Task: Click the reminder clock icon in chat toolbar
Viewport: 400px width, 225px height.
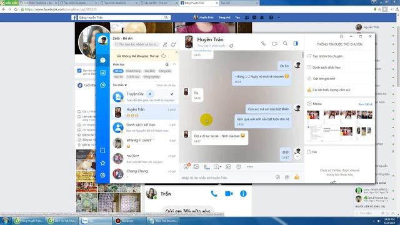Action: (239, 167)
